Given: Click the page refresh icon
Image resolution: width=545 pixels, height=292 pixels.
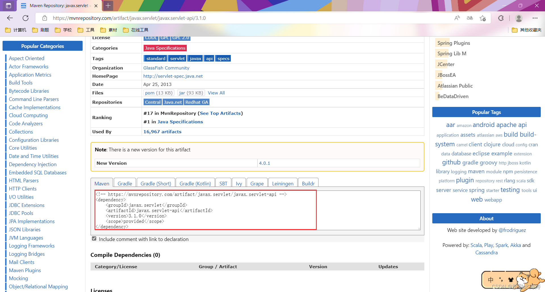Looking at the screenshot, I should [26, 18].
